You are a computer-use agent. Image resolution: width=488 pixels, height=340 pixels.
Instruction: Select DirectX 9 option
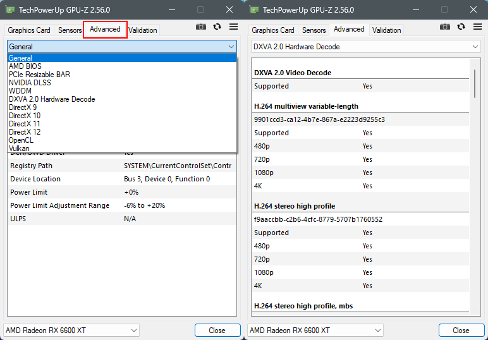point(122,107)
